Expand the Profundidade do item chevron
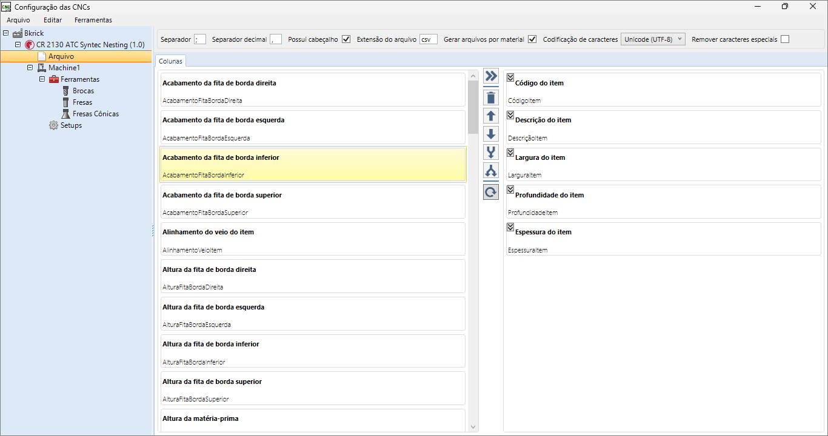 point(510,190)
